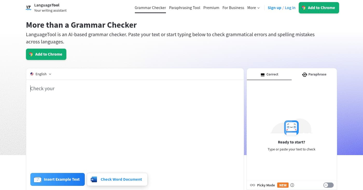Image resolution: width=363 pixels, height=190 pixels.
Task: Open the language selector chevron
Action: point(50,74)
